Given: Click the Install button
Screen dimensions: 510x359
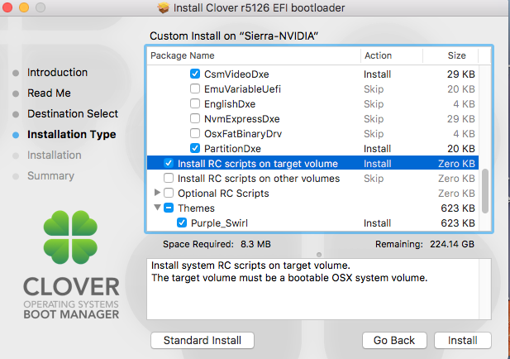Looking at the screenshot, I should coord(463,341).
